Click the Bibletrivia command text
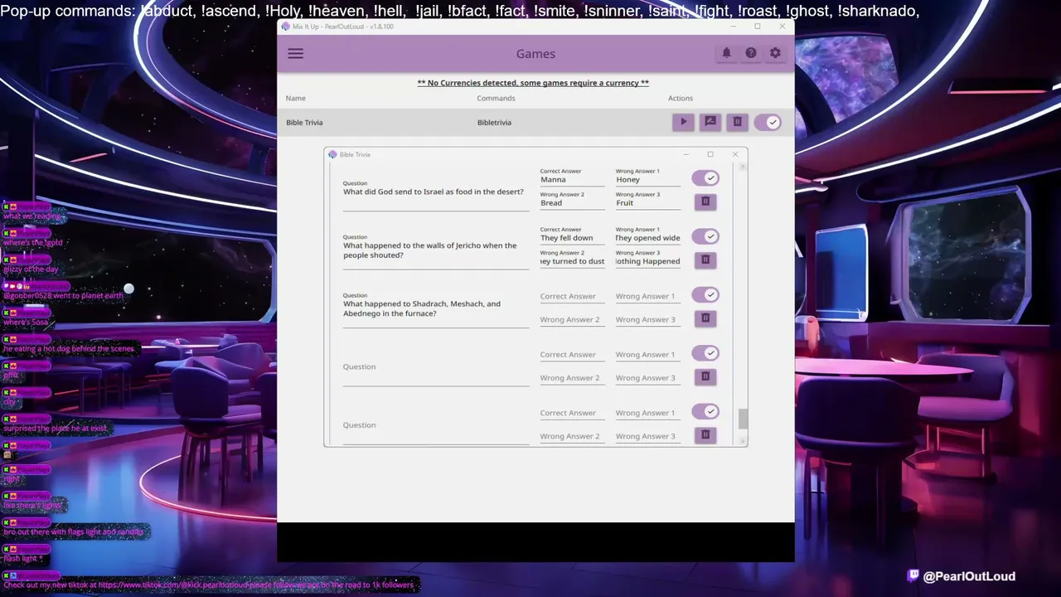This screenshot has width=1061, height=597. point(494,123)
